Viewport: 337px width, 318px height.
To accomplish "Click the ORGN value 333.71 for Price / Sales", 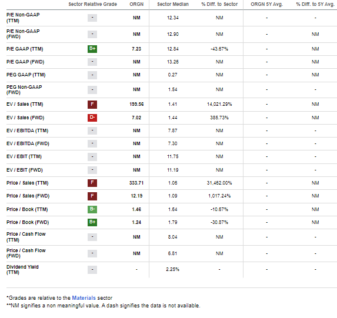I will 136,183.
